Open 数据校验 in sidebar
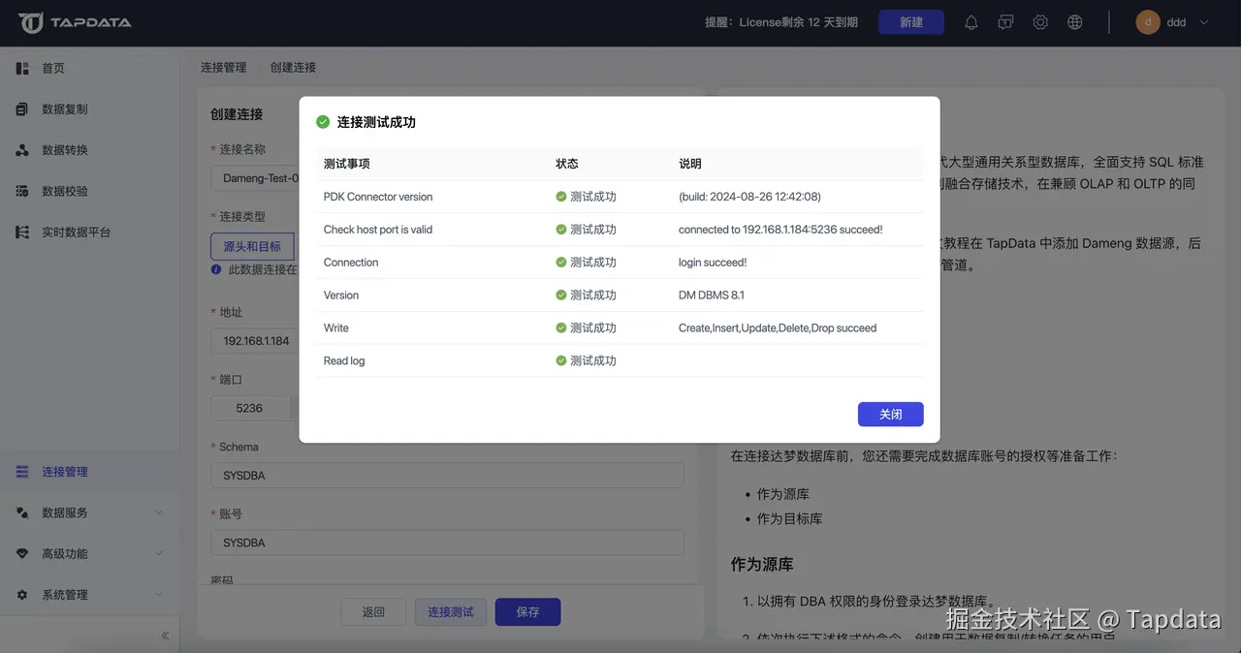The image size is (1241, 653). pyautogui.click(x=65, y=191)
